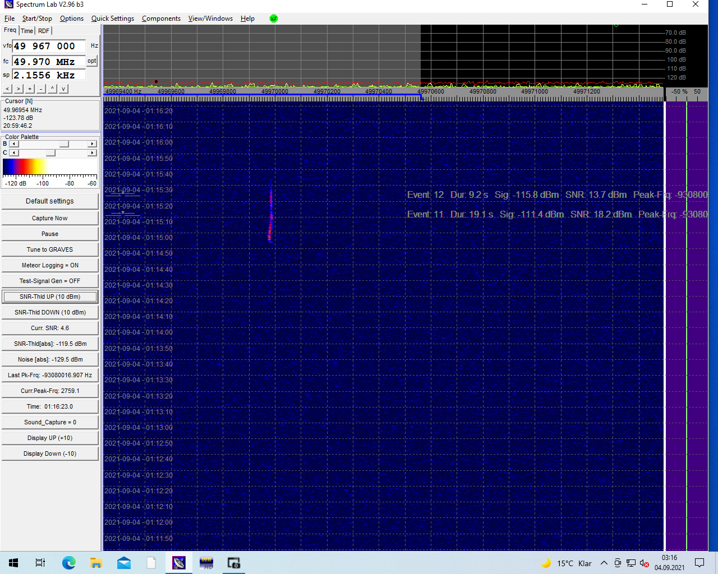Click the Event 11 annotation text

[x=557, y=214]
